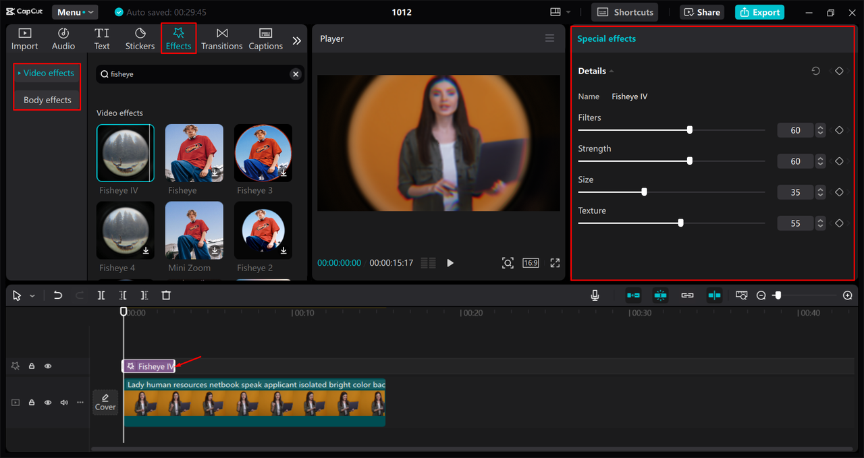The height and width of the screenshot is (458, 864).
Task: Open the Import tab
Action: (x=24, y=39)
